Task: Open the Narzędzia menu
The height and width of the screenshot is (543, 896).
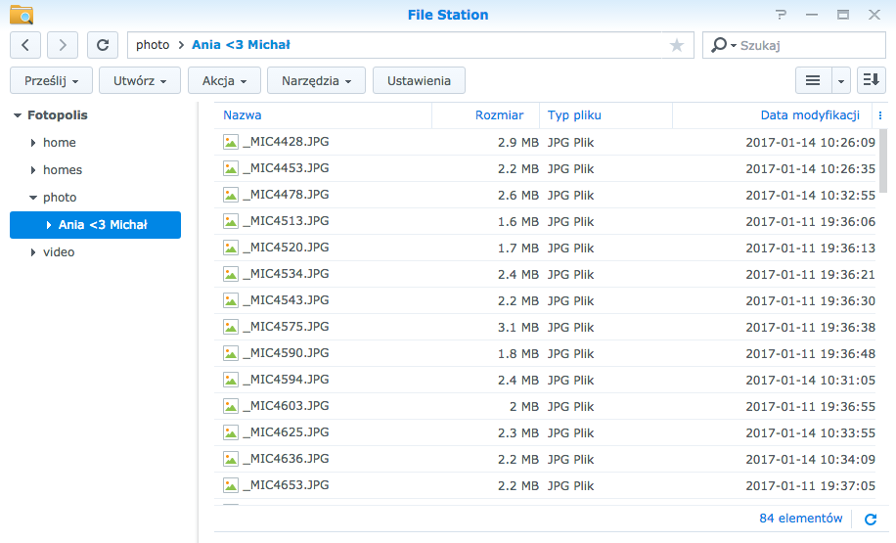Action: coord(316,80)
